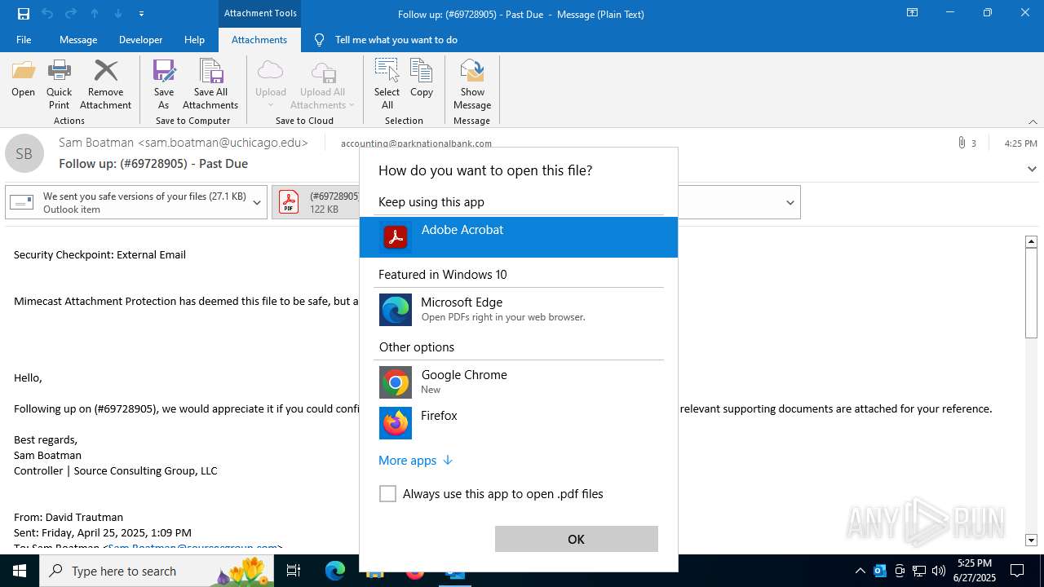Click the Open attachment folder icon

[23, 71]
